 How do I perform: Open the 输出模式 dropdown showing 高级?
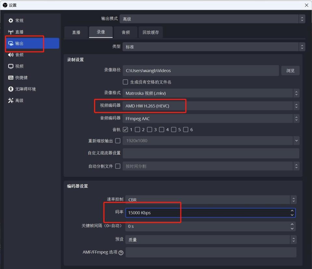pyautogui.click(x=212, y=19)
